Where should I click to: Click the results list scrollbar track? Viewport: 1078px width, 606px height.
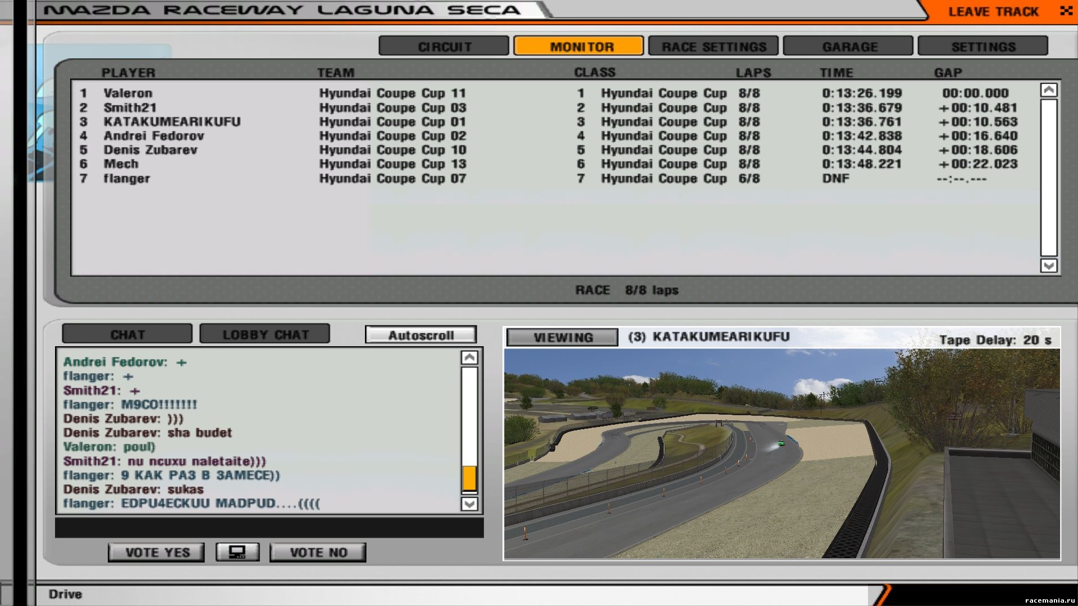click(1048, 177)
